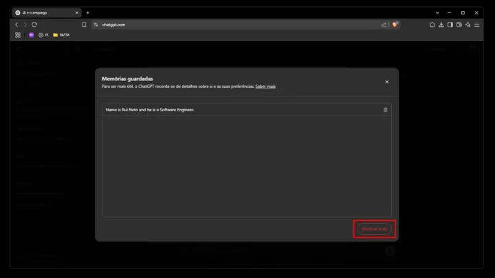The width and height of the screenshot is (495, 278).
Task: Close the Memórias guardadas dialog
Action: pos(386,82)
